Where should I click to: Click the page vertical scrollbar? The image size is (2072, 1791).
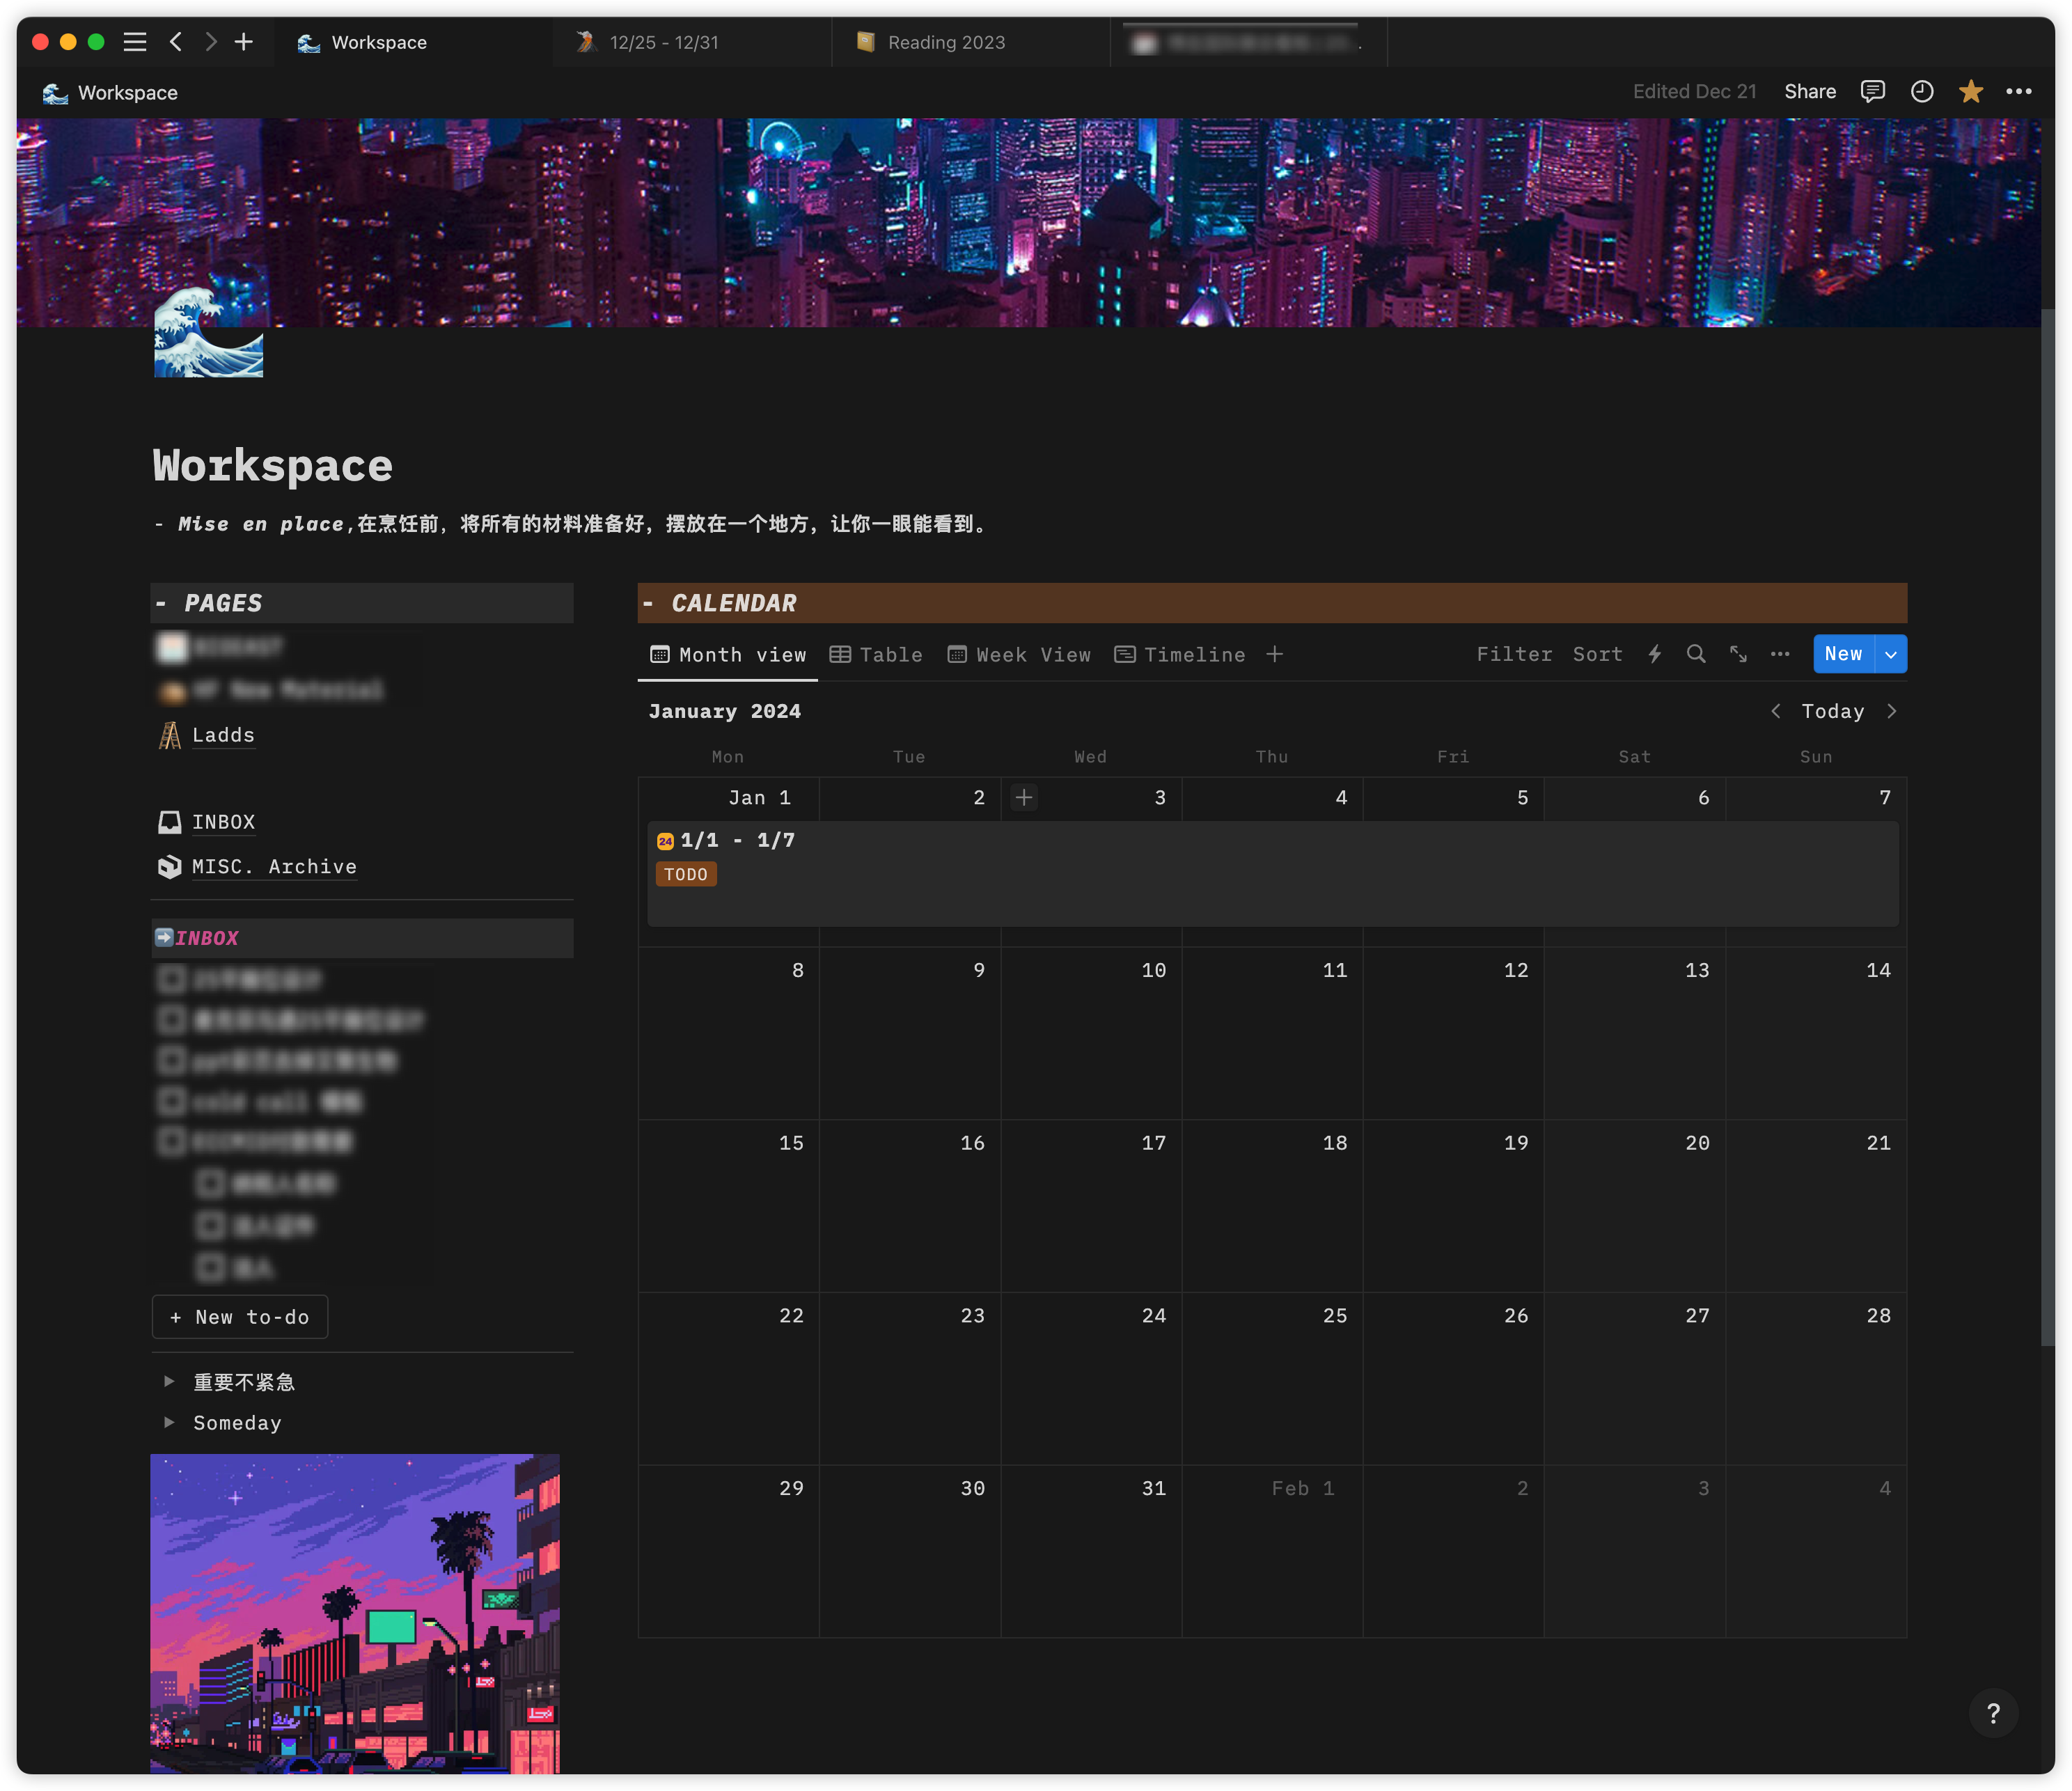pos(2047,827)
